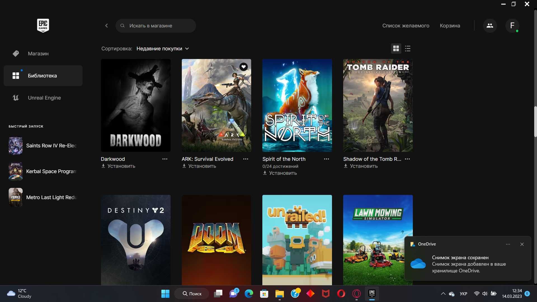Screen dimensions: 537x302
Task: Open the Unreal Engine section
Action: (43, 98)
